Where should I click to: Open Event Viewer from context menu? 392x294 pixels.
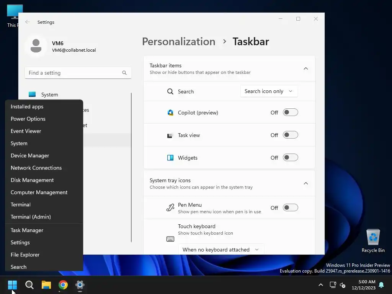[44, 131]
